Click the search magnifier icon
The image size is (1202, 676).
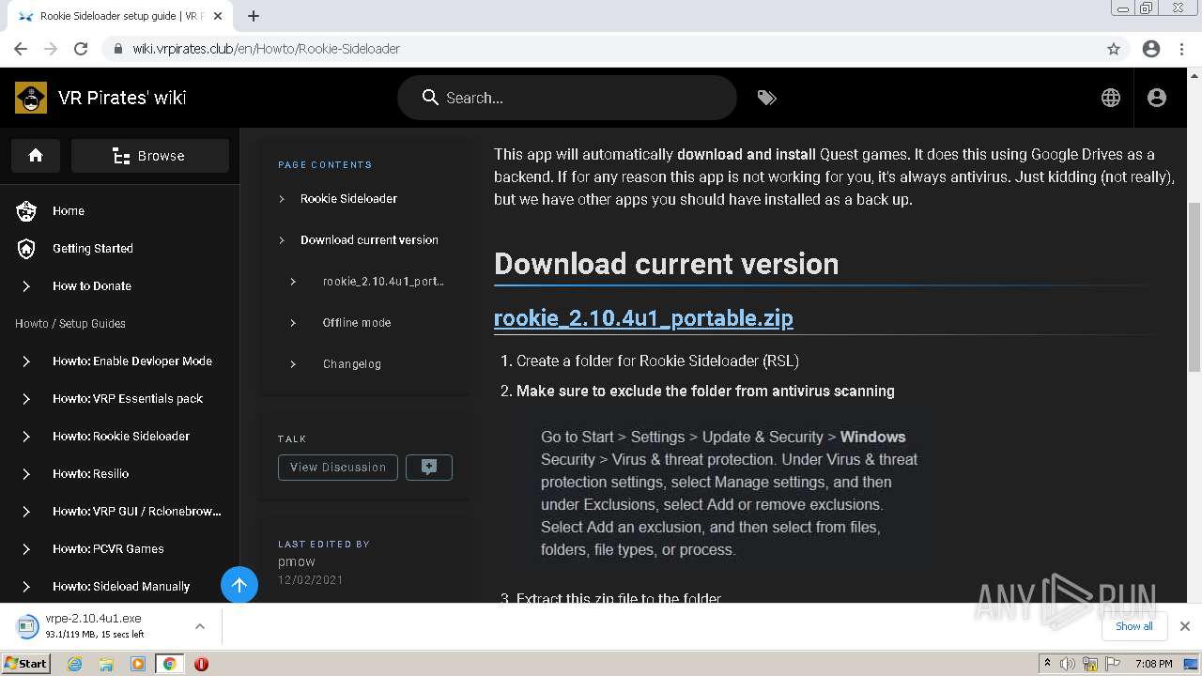point(430,98)
